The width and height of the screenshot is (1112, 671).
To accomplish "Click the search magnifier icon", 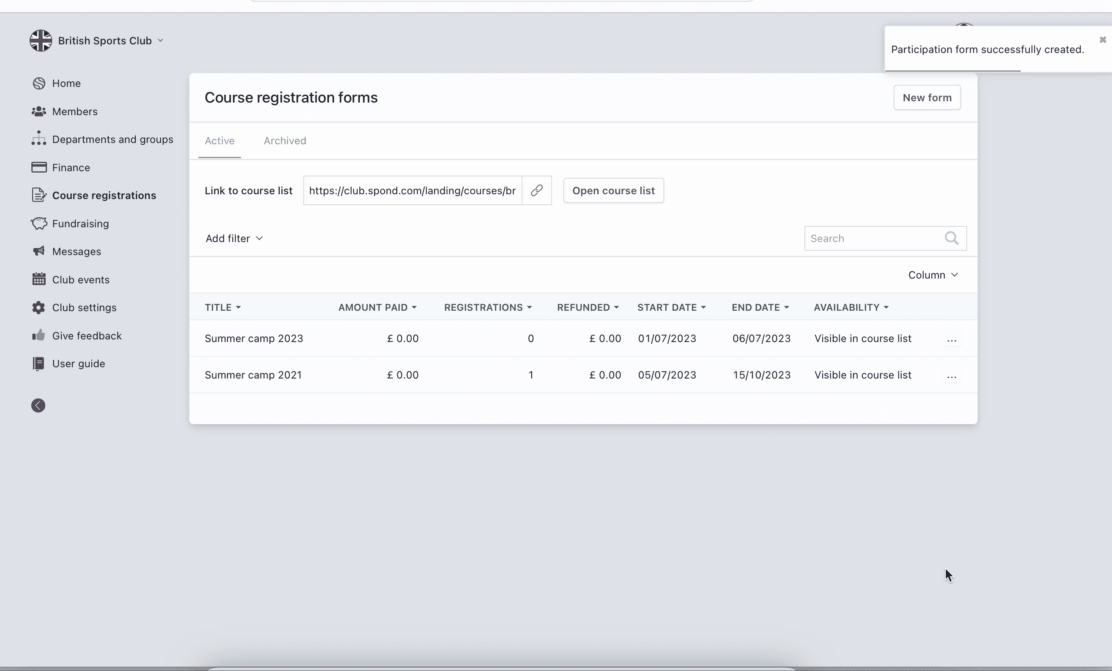I will [951, 238].
